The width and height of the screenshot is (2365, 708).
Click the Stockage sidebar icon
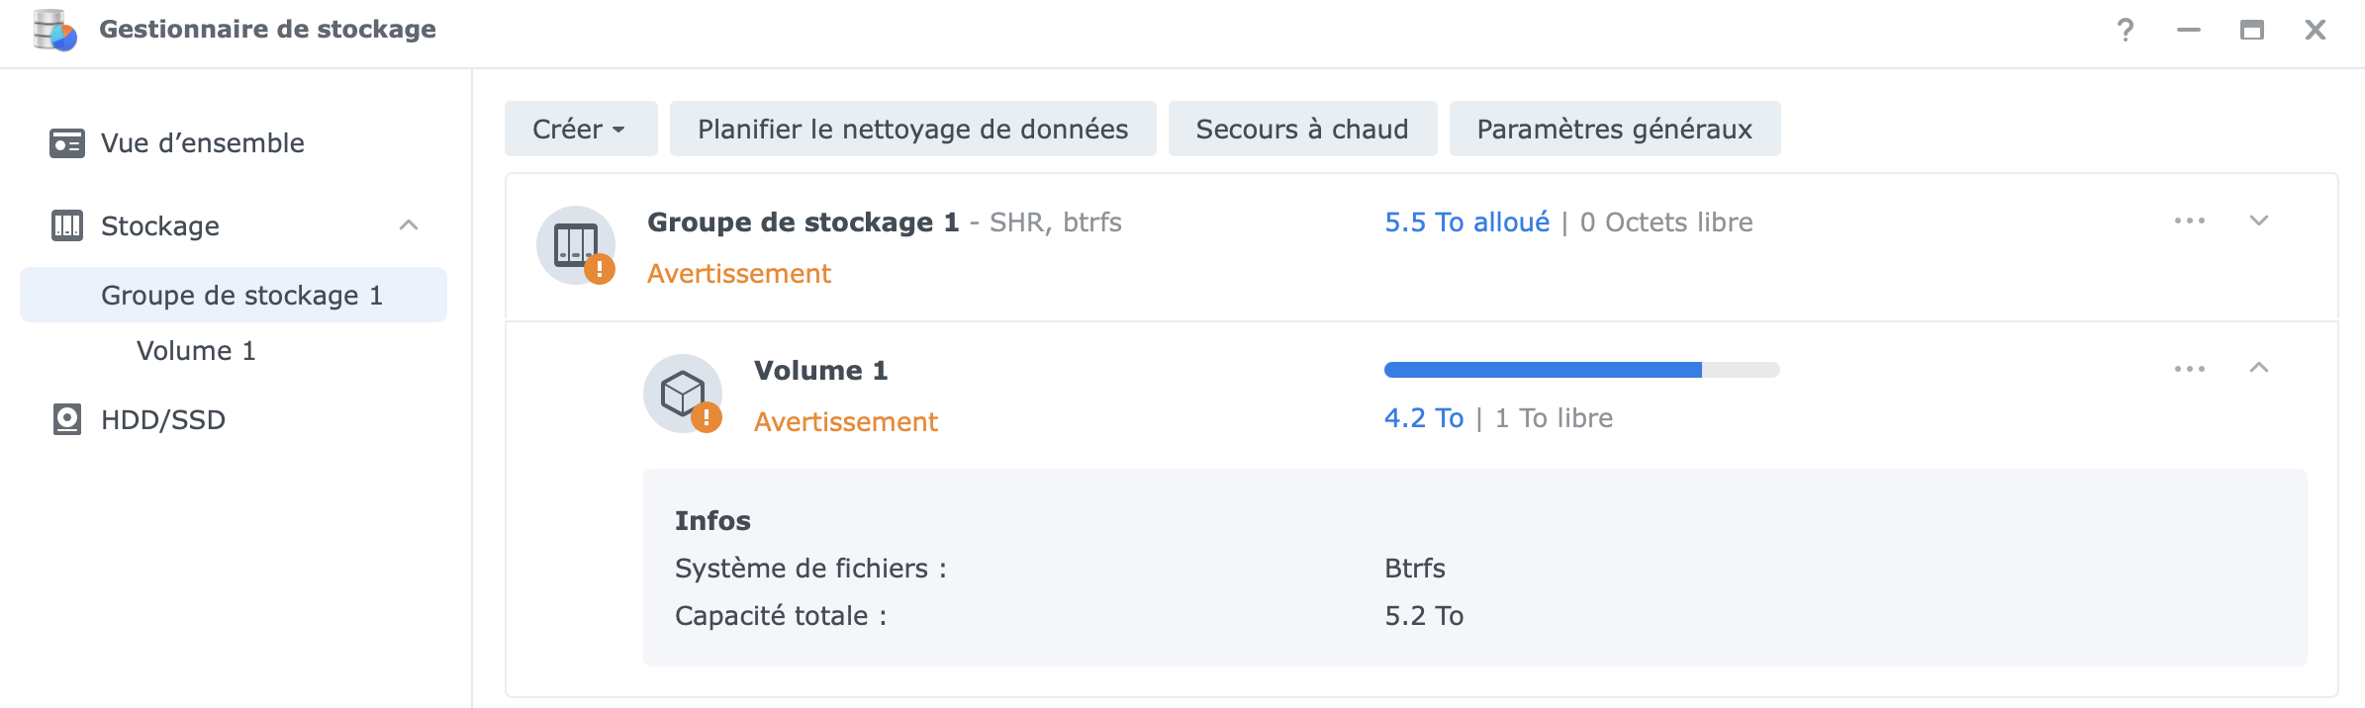click(66, 226)
